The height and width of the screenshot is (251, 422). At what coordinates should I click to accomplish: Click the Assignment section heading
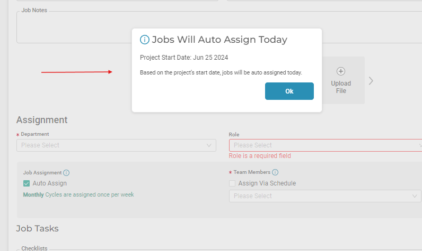click(x=42, y=120)
